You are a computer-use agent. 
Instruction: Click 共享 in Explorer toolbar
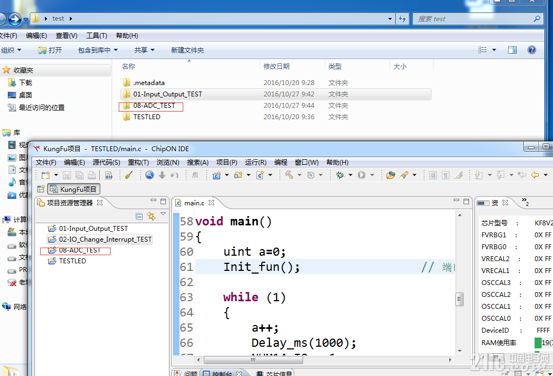(x=144, y=50)
